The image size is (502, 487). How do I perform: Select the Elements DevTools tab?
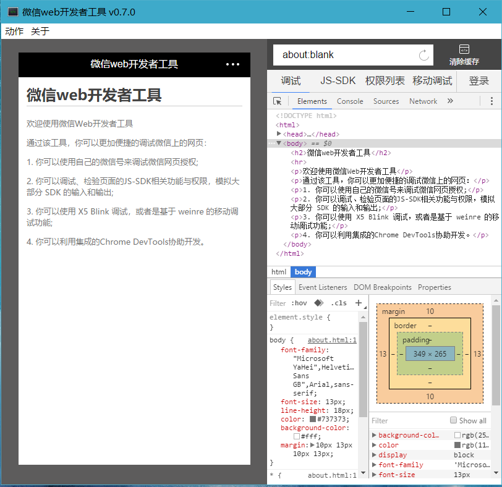[x=312, y=101]
